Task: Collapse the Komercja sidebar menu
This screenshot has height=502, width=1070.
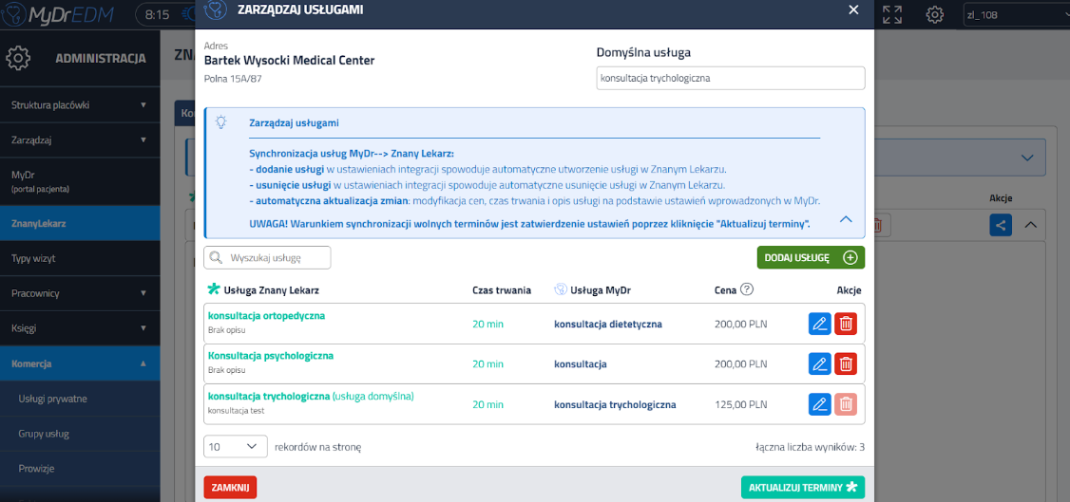Action: (80, 363)
